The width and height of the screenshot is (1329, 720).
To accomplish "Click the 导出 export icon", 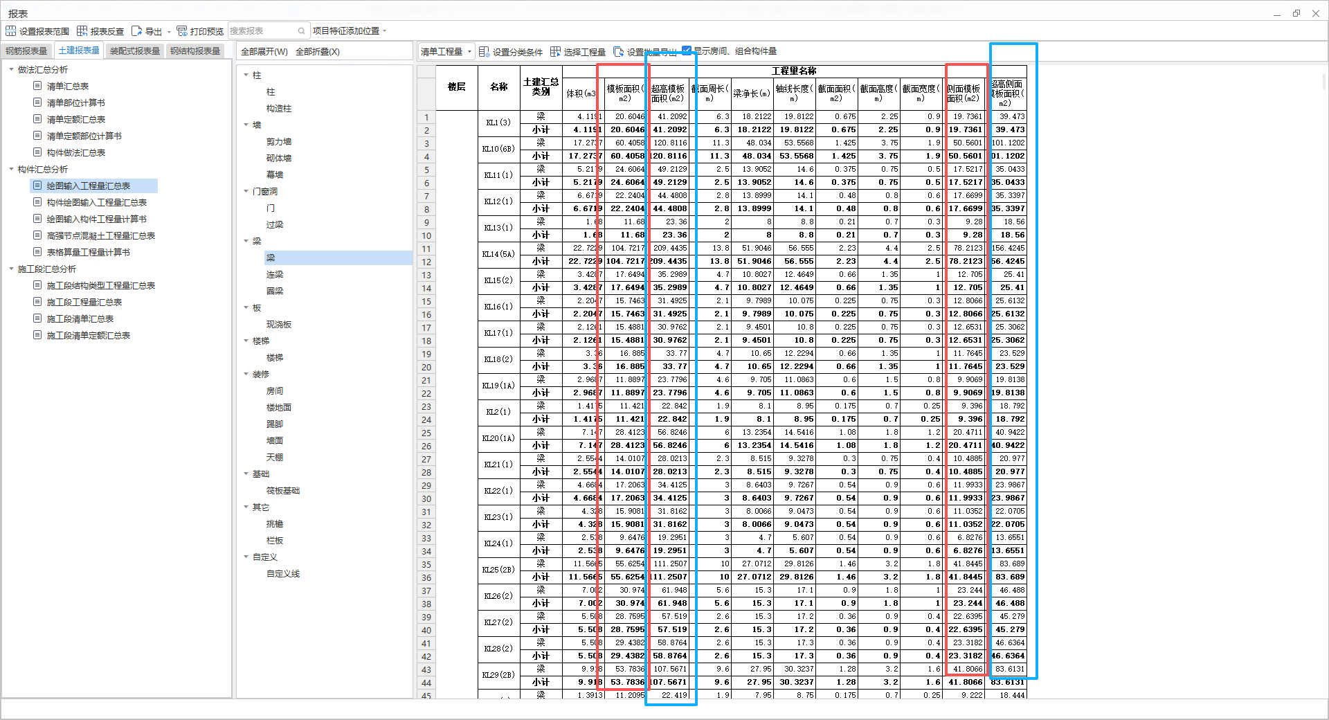I will (x=136, y=31).
